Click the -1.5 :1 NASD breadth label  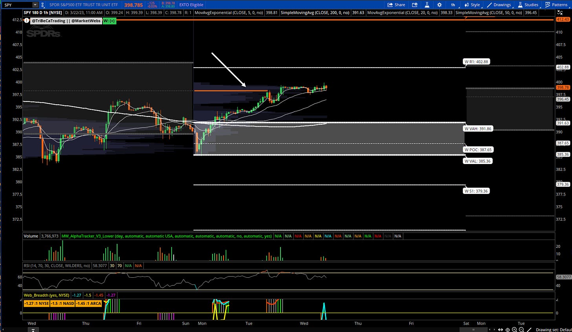pos(62,303)
